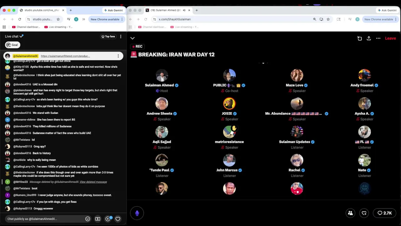Open Channel dashboard bookmark in left window
This screenshot has width=401, height=226.
click(x=26, y=27)
